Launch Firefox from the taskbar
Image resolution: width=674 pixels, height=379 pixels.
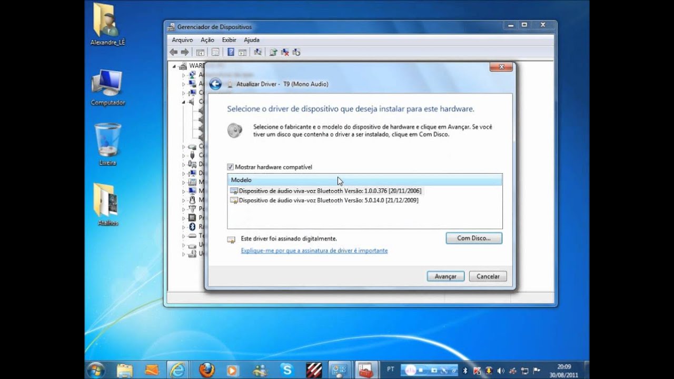point(207,370)
